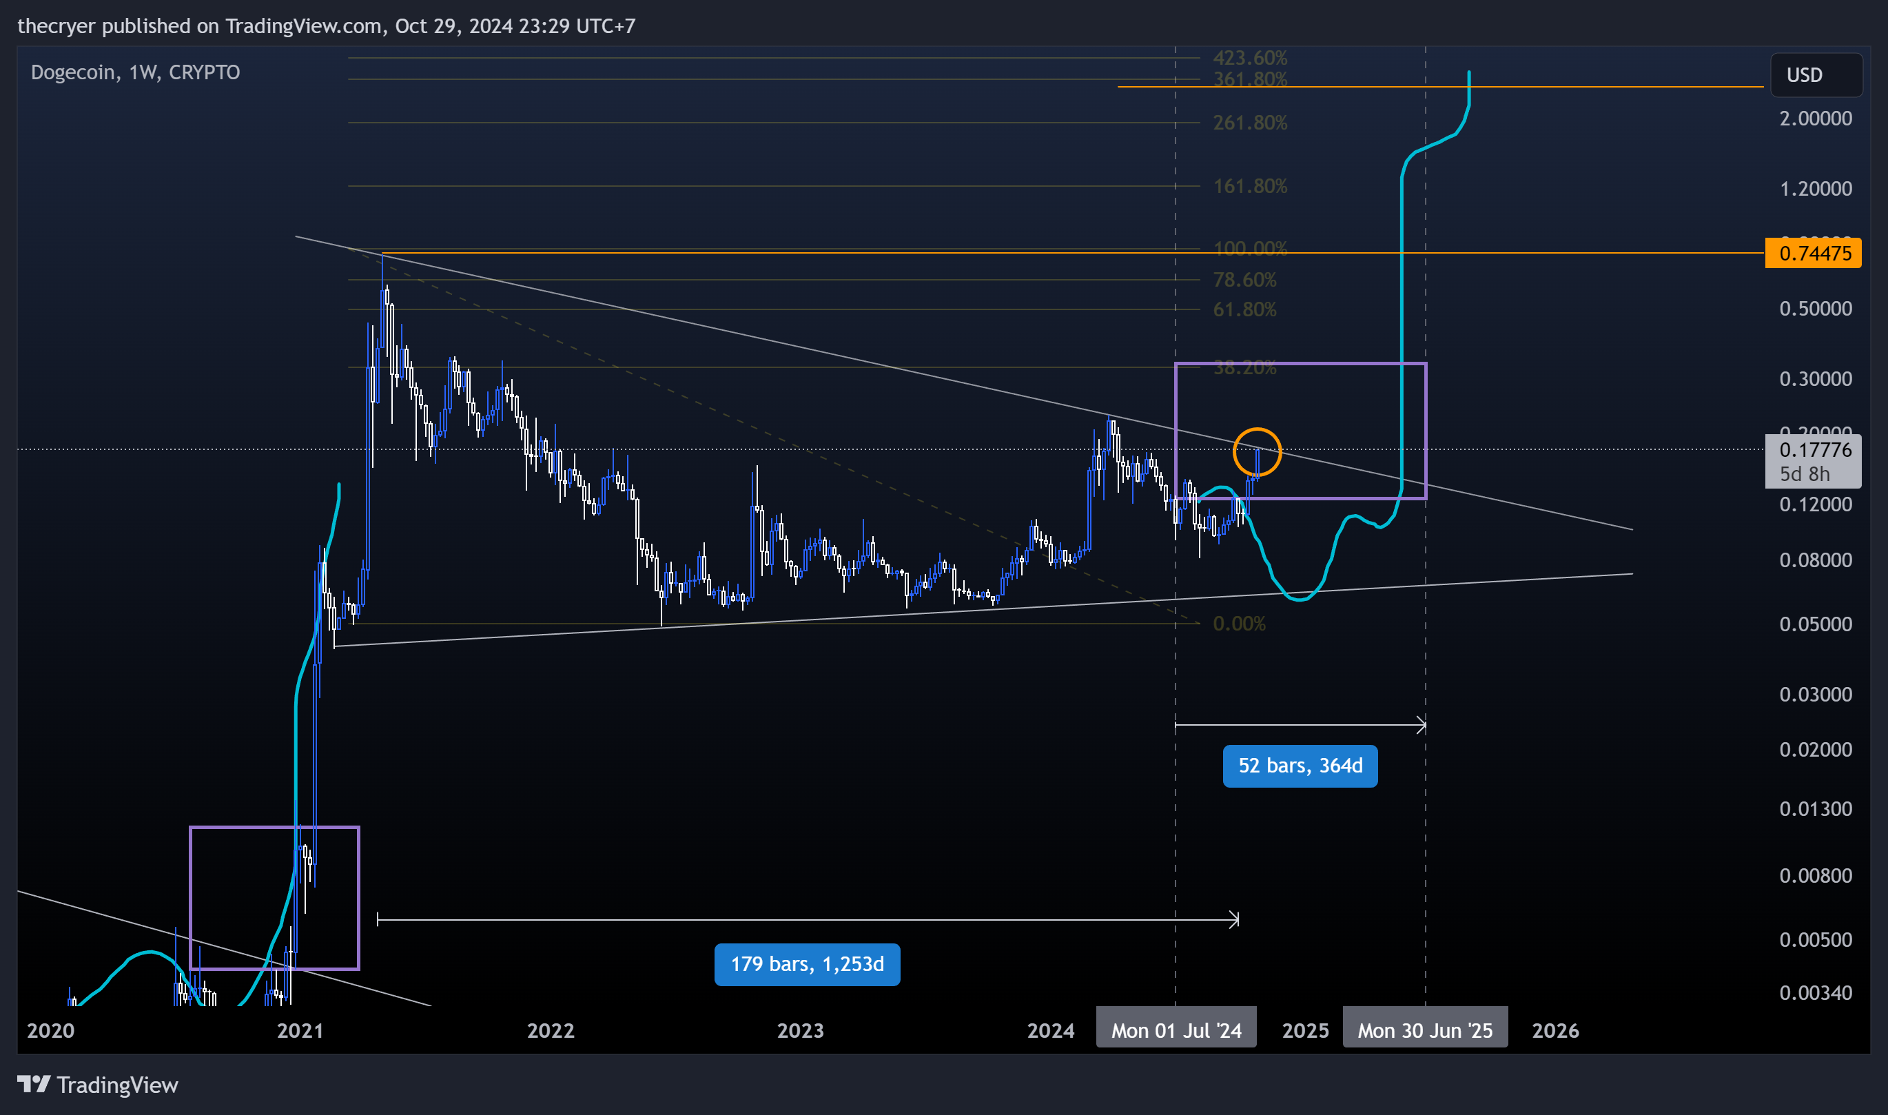Click the 100.00% Fibonacci level label
Screen dimensions: 1888x1115
(1249, 248)
